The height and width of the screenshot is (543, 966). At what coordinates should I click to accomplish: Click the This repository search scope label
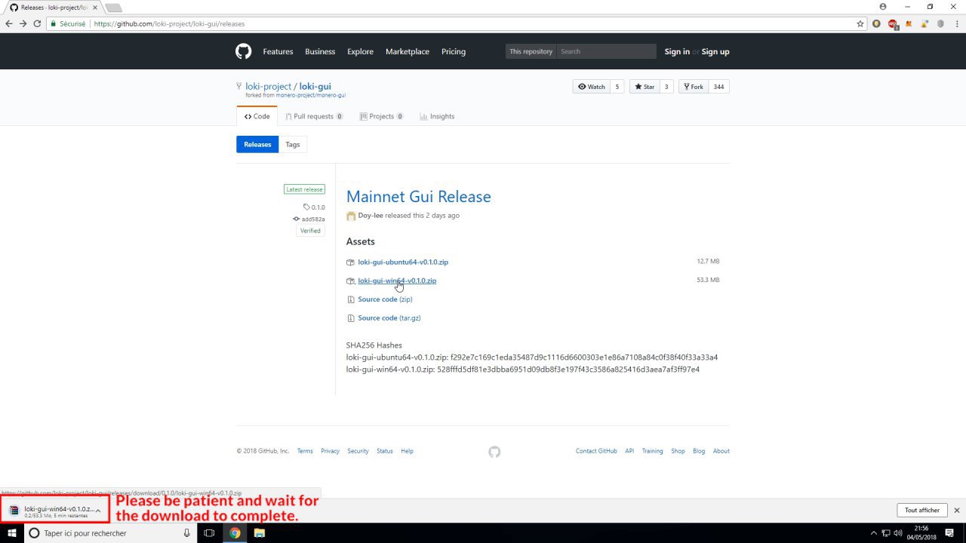click(531, 51)
